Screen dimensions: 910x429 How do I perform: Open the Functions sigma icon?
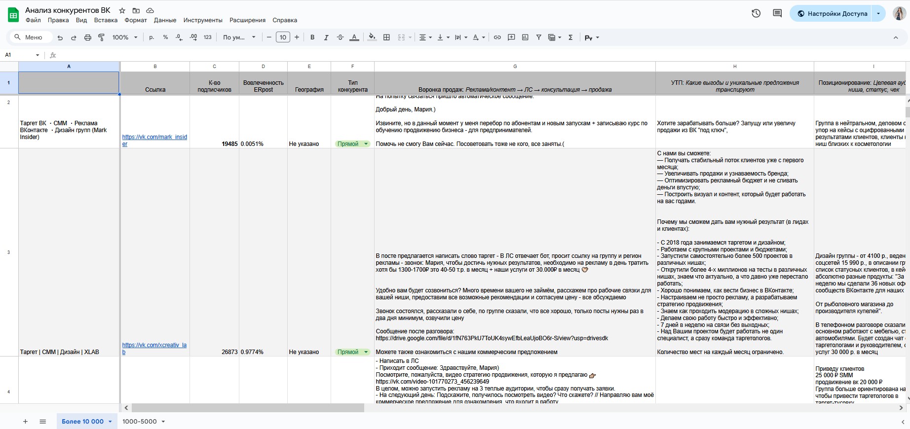570,37
